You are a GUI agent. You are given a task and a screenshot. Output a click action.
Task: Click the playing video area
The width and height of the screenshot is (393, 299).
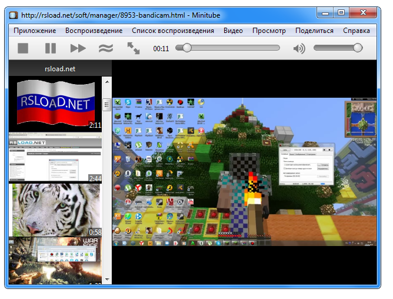point(244,172)
